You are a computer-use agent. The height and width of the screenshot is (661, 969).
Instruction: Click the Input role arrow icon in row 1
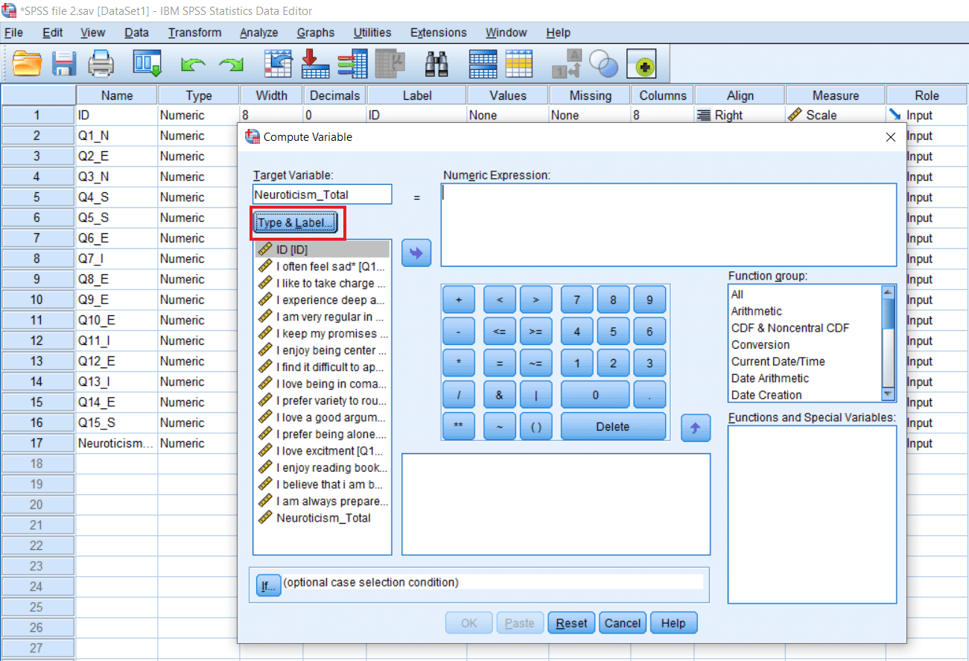point(895,116)
